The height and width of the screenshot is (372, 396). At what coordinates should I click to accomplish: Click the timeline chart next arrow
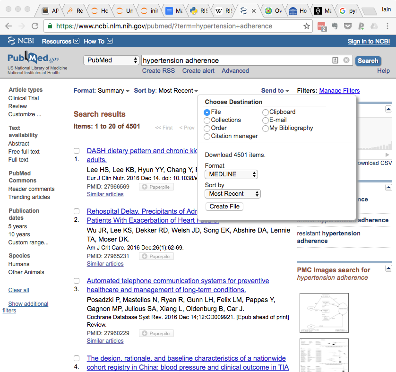tap(387, 155)
